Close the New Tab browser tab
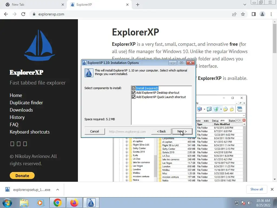Viewport: 277px width, 208px height. [63, 5]
